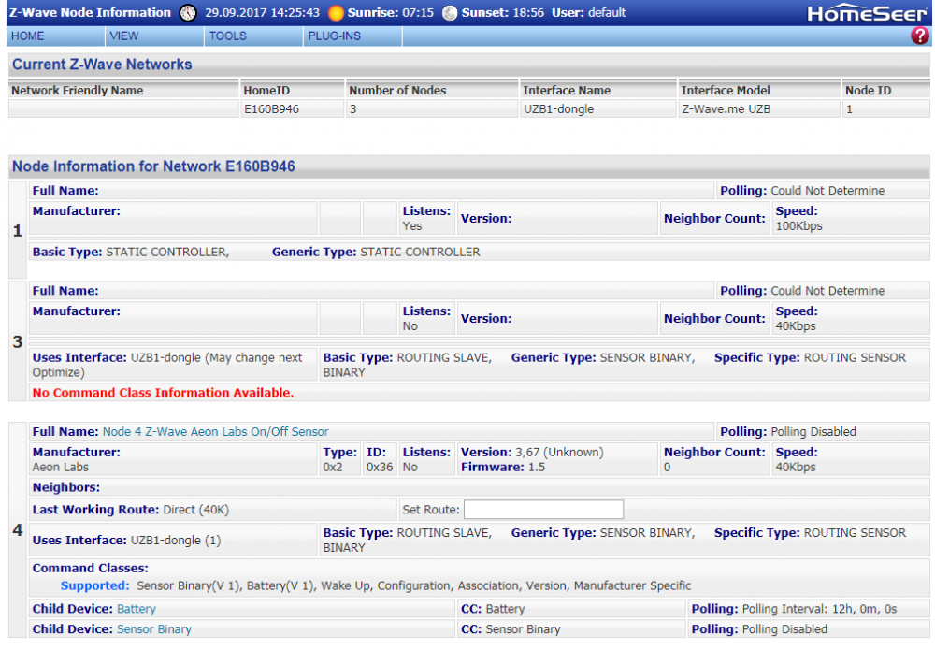
Task: Click the clock icon in the header
Action: [189, 13]
